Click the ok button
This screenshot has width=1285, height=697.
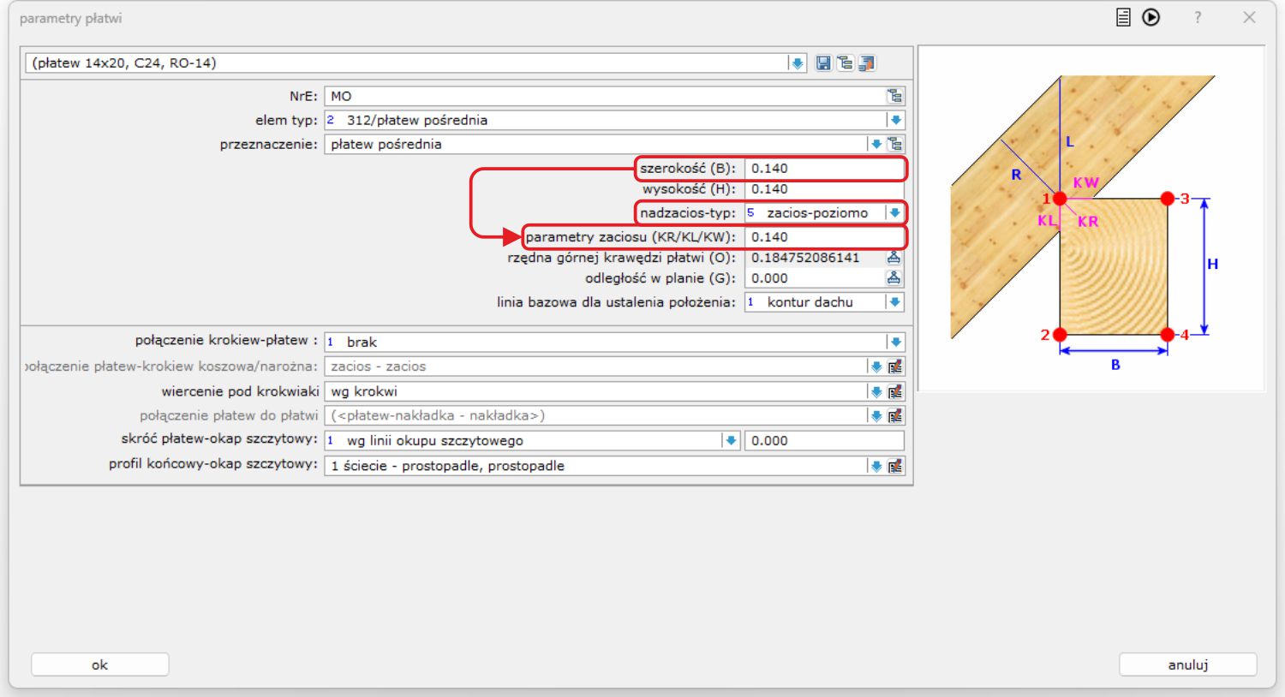[99, 664]
